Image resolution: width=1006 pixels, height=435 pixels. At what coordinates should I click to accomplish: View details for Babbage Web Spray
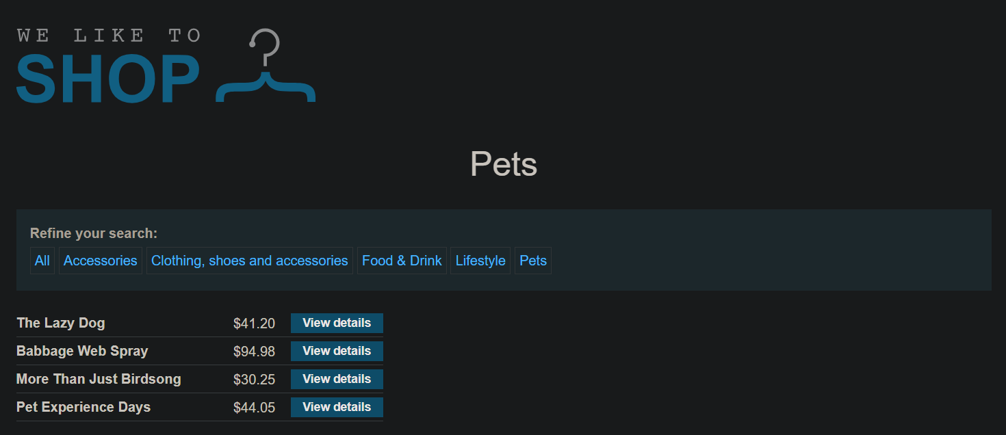(337, 351)
